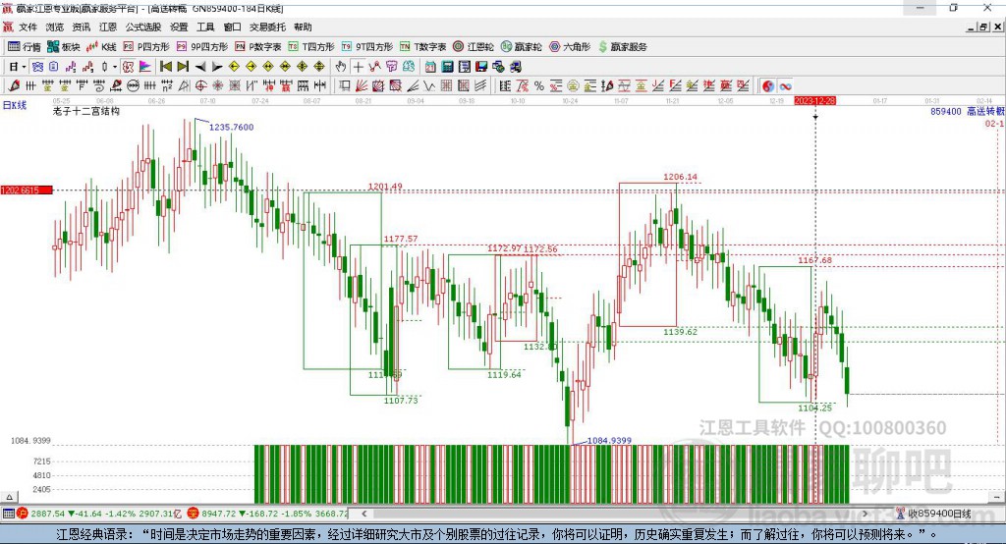Select the zigzag wave line icon
1006x544 pixels.
[428, 85]
